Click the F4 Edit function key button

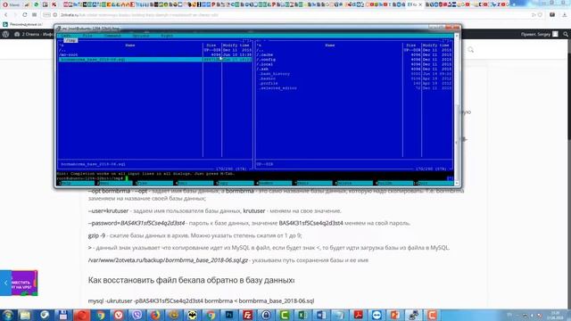click(x=195, y=183)
